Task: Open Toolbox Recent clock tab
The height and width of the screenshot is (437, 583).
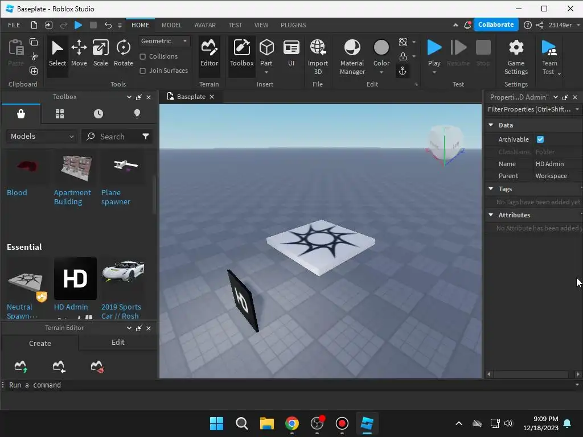Action: pyautogui.click(x=98, y=114)
